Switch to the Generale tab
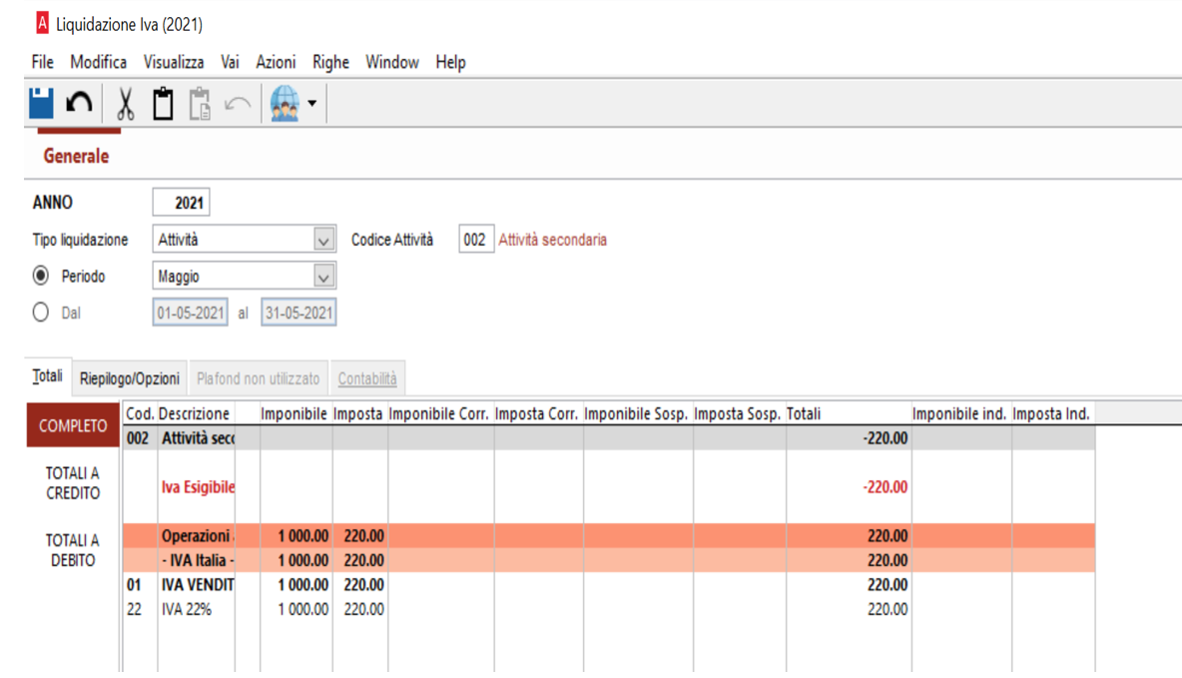 tap(76, 156)
